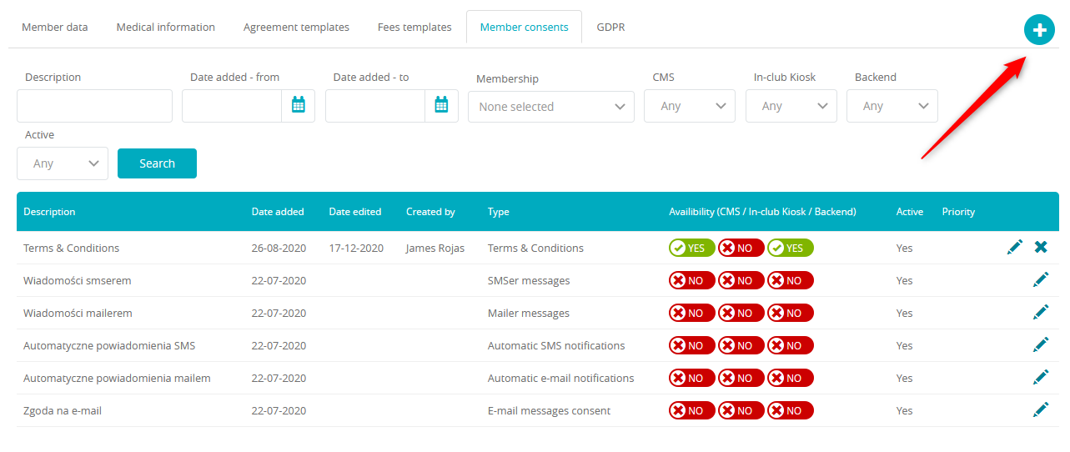This screenshot has width=1070, height=452.
Task: Click In-club Kiosk NO badge for Terms & Conditions
Action: [x=741, y=248]
